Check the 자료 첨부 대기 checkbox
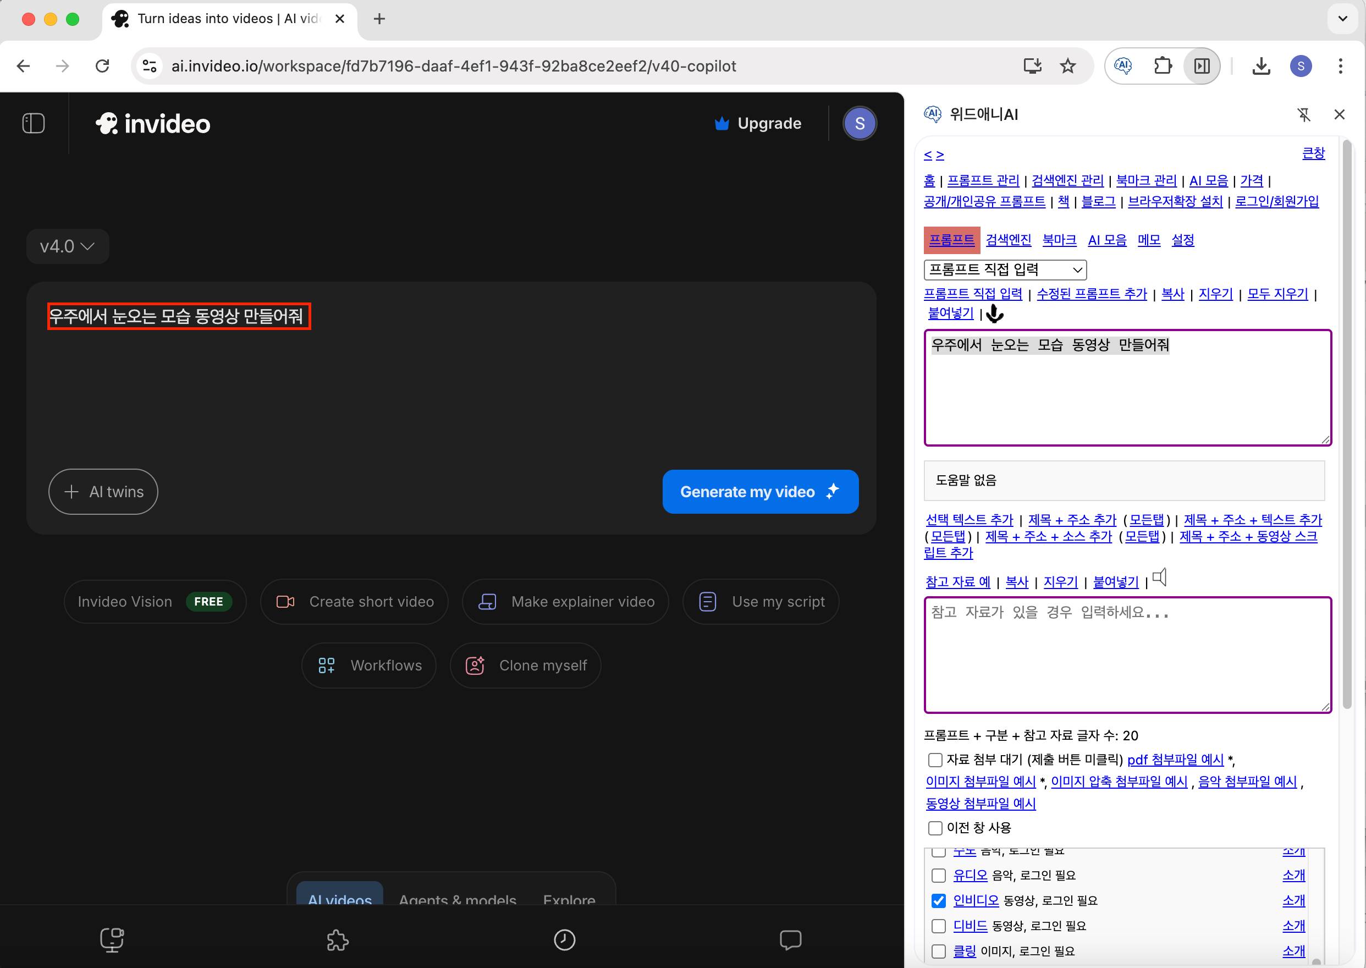This screenshot has width=1366, height=968. 935,760
